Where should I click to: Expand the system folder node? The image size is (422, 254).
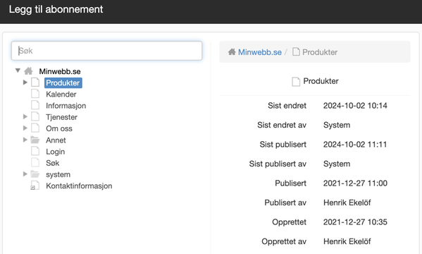[25, 174]
